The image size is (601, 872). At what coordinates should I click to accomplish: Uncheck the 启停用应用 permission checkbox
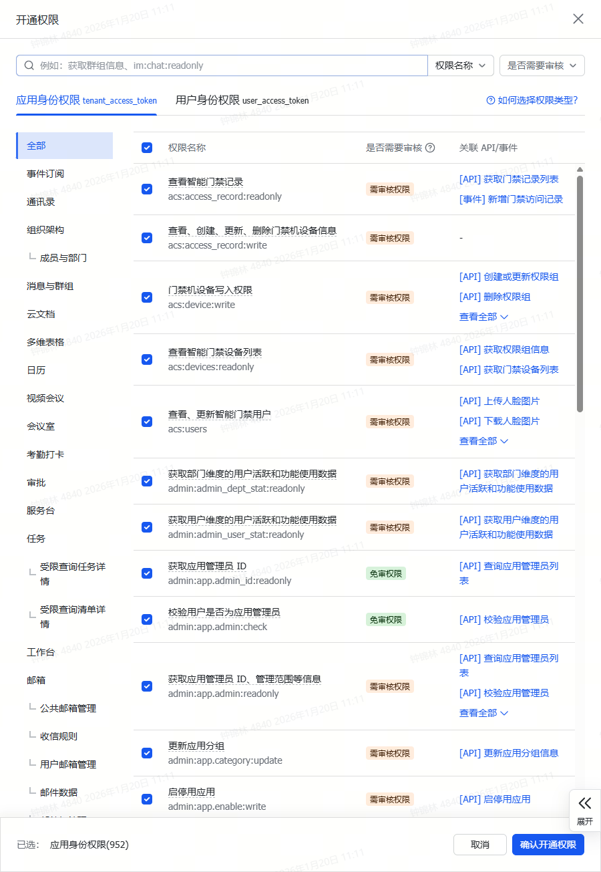point(147,799)
